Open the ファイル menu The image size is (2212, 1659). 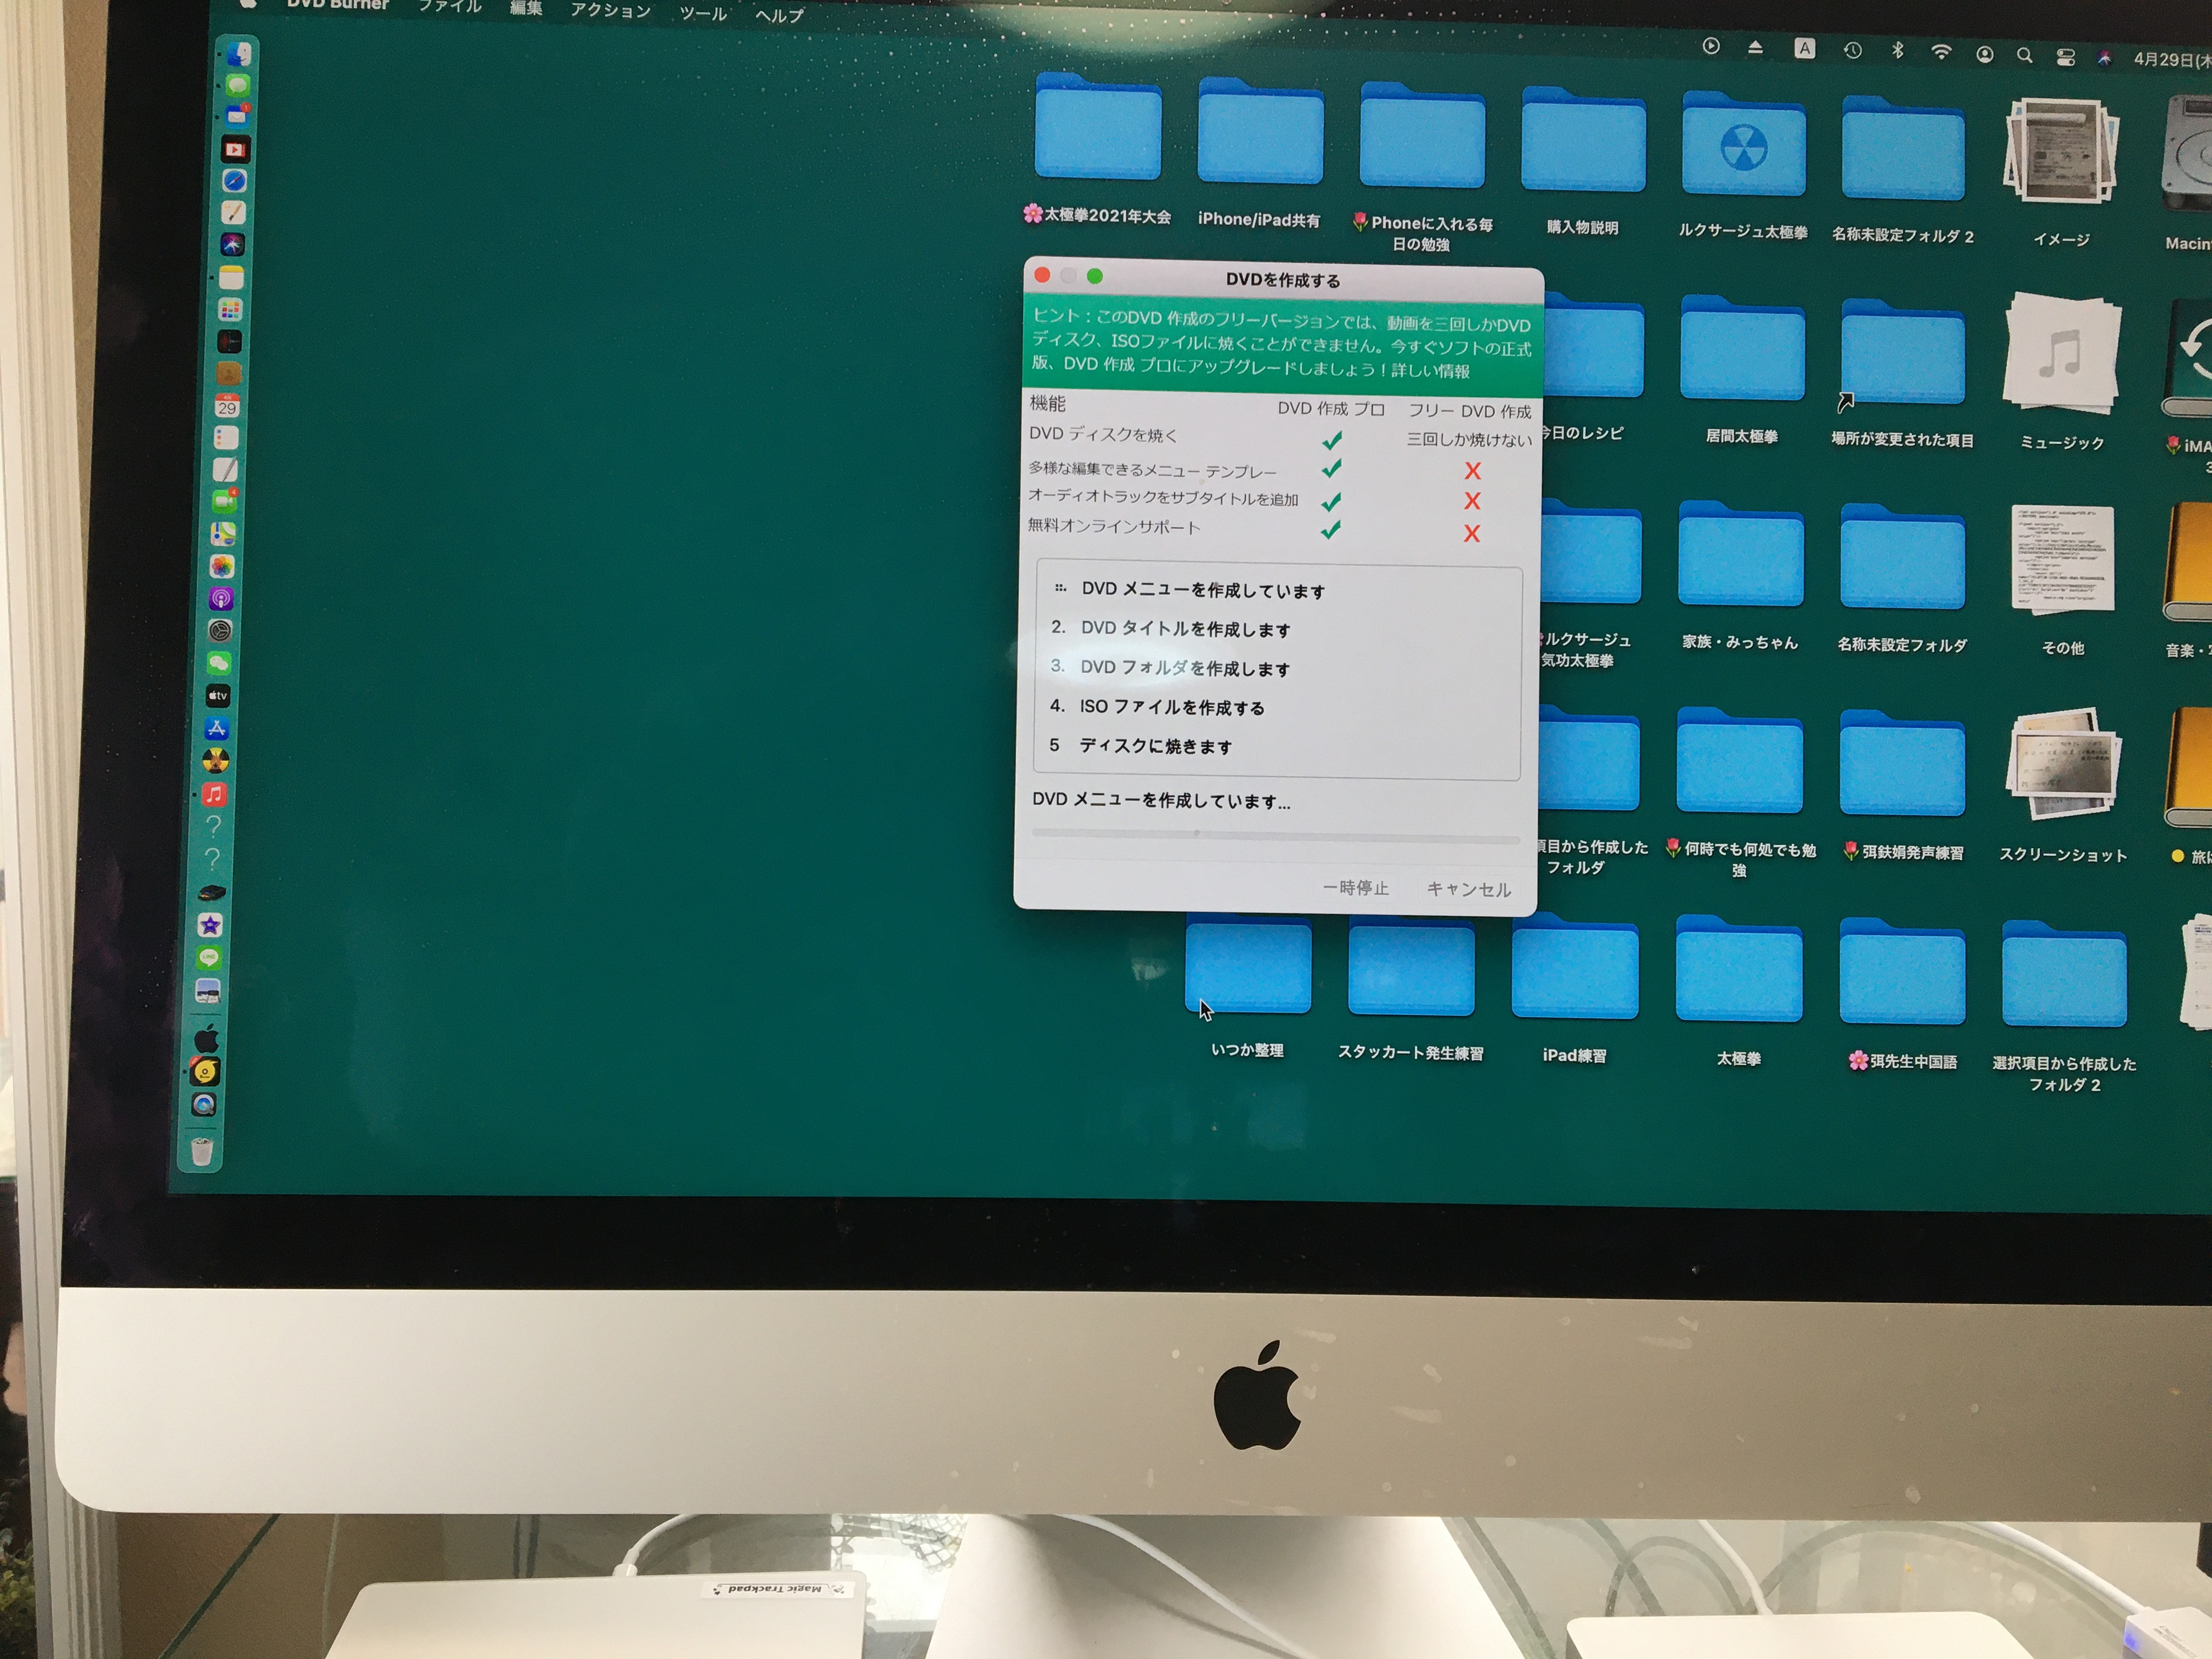(450, 6)
